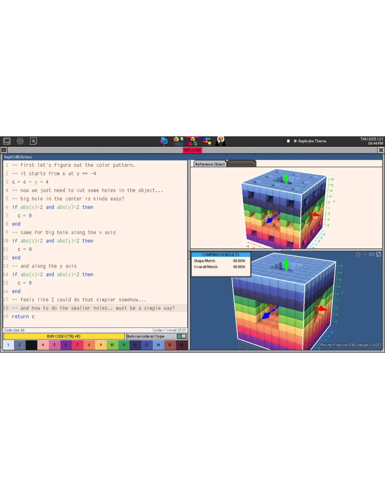
Task: Launch the multicolored cubes Replicube icon
Action: (x=192, y=141)
